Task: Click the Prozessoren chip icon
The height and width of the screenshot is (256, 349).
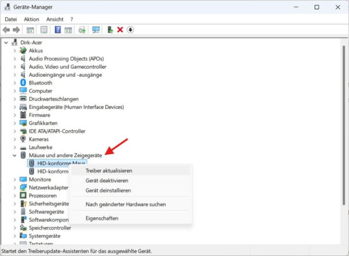Action: point(23,195)
